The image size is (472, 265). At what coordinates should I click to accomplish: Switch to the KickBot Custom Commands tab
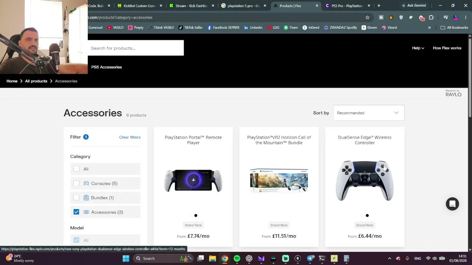pyautogui.click(x=140, y=6)
